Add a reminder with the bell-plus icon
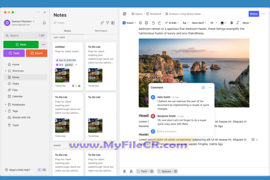 [x=124, y=171]
